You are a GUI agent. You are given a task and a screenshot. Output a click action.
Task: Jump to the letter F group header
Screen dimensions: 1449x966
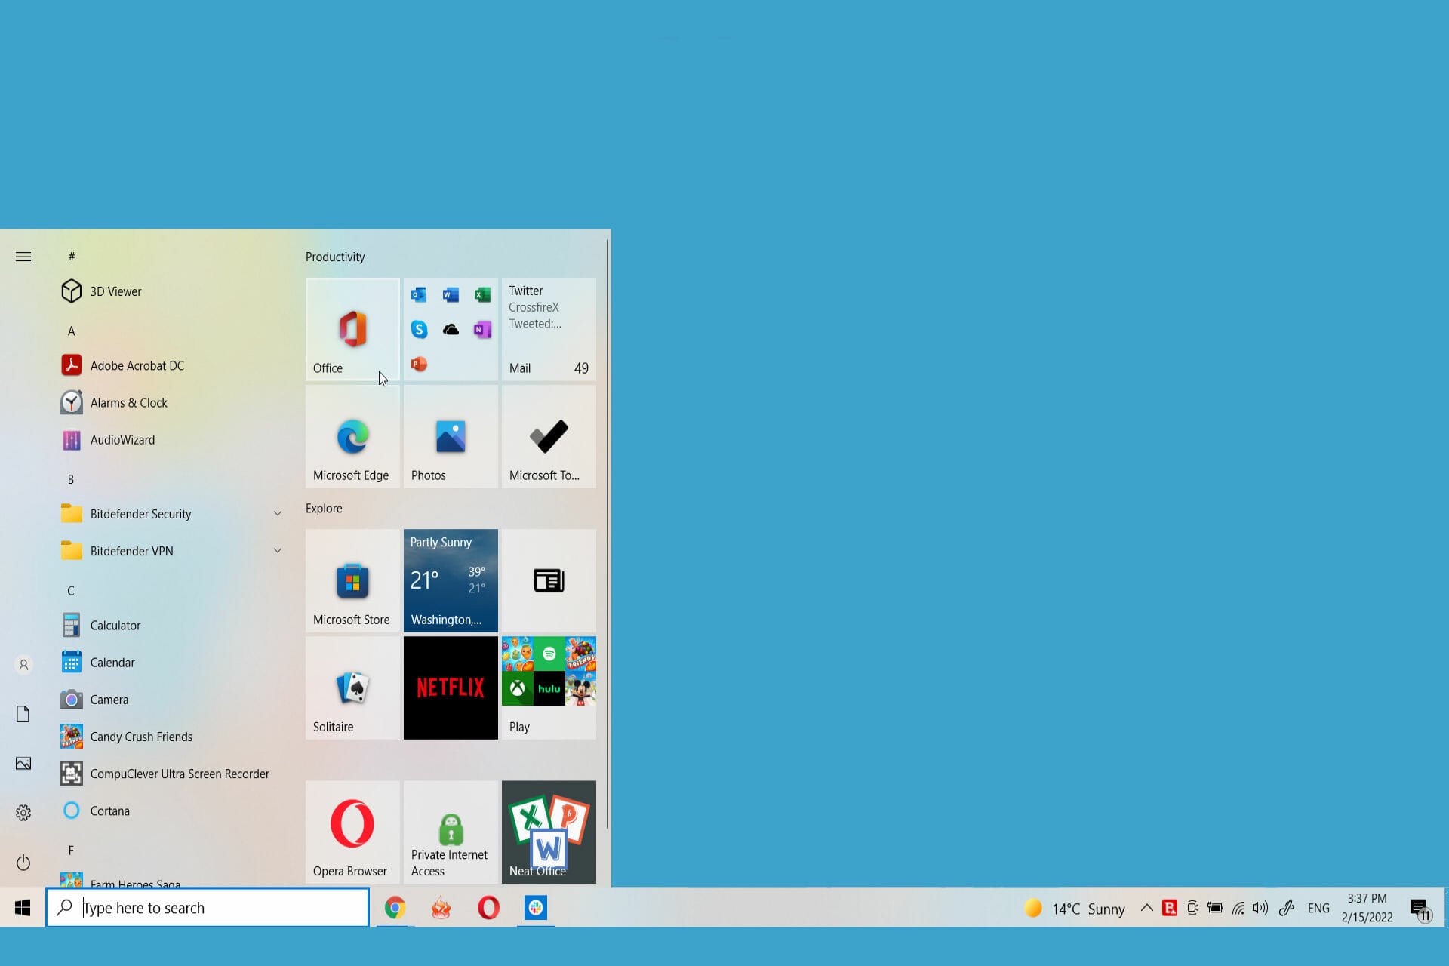[71, 850]
